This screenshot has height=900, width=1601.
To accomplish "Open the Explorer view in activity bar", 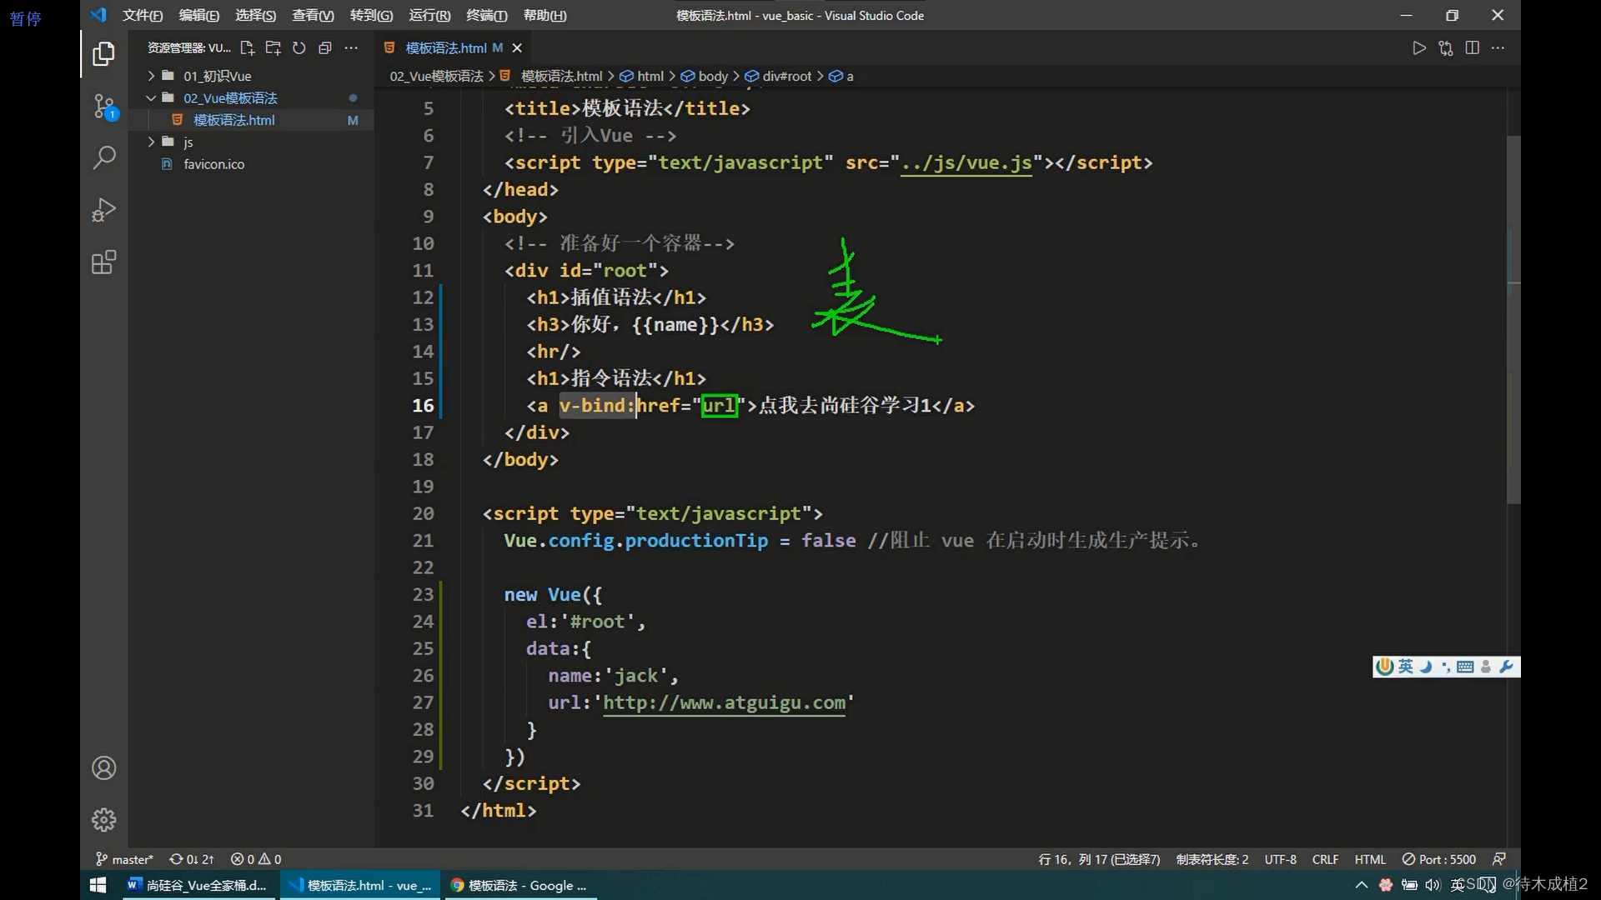I will coord(103,54).
